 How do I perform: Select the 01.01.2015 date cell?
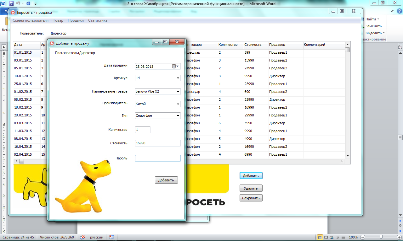(27, 53)
